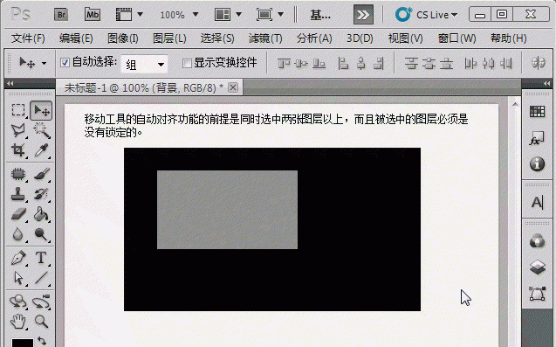The height and width of the screenshot is (347, 556).
Task: Click the black foreground color swatch
Action: coord(23,343)
